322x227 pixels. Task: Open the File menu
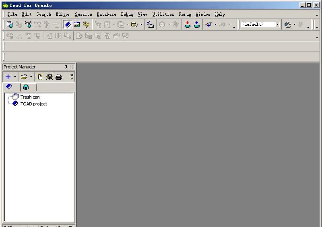(x=12, y=14)
